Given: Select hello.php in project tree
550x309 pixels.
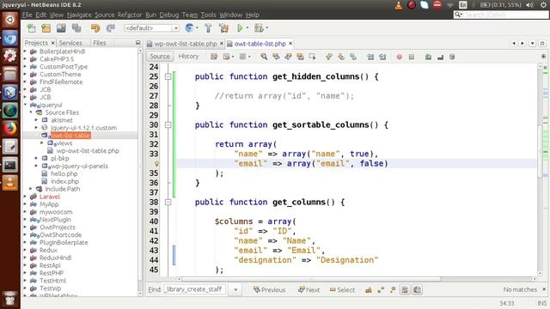Looking at the screenshot, I should coord(64,173).
